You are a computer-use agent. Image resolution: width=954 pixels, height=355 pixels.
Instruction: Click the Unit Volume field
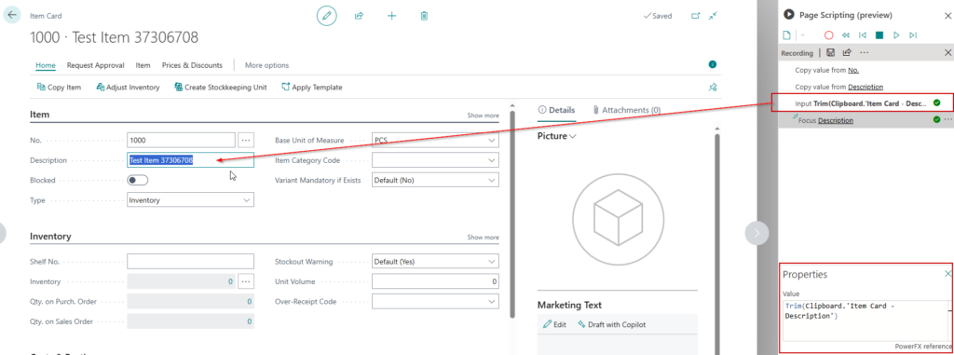tap(435, 281)
